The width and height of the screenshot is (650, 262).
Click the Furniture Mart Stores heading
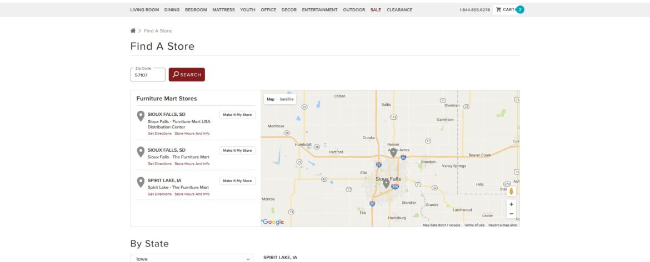click(167, 99)
